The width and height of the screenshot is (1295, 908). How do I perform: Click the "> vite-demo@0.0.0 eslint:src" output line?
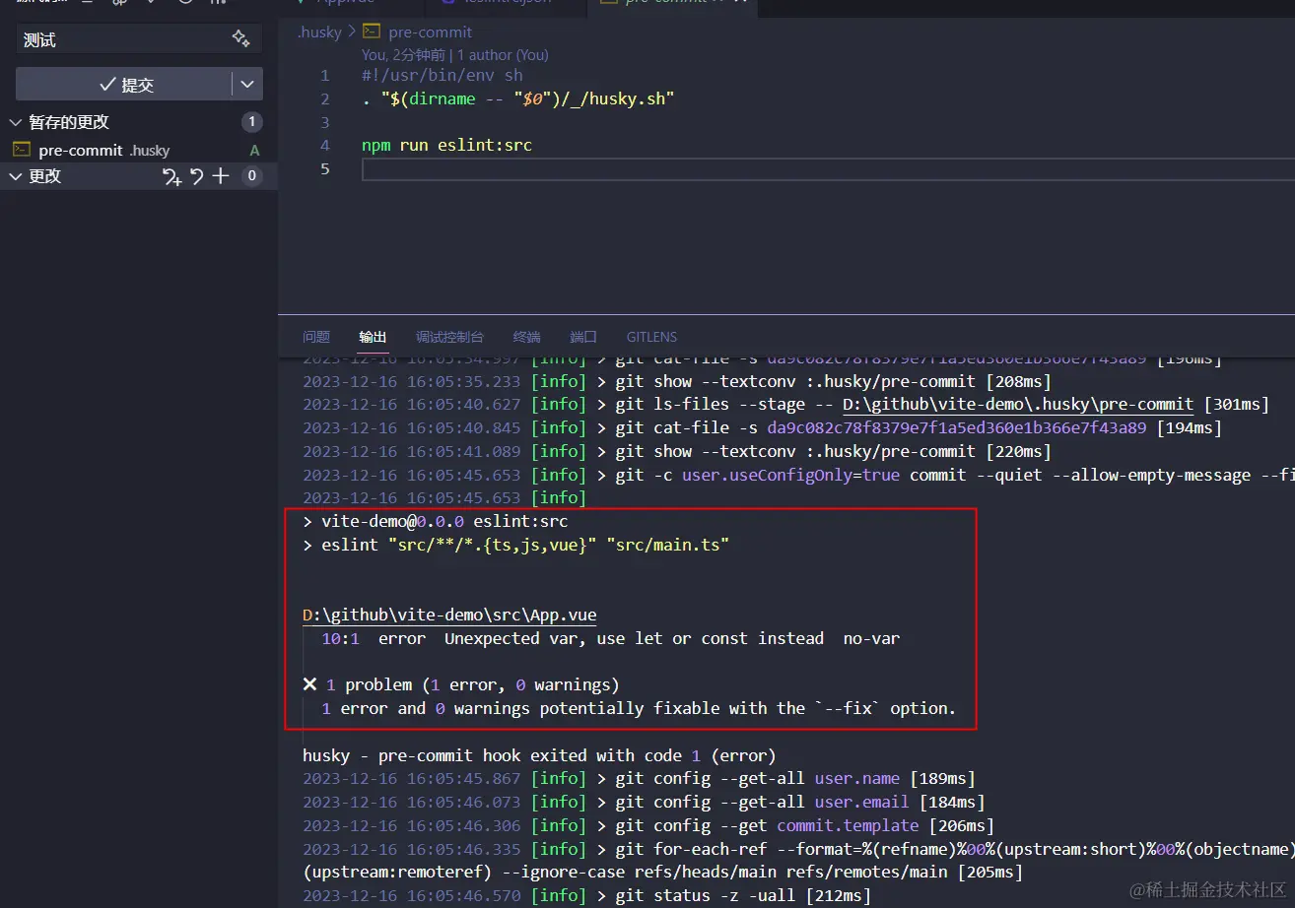[x=436, y=521]
